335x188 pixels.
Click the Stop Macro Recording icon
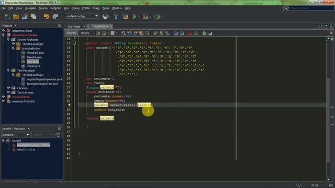click(196, 33)
